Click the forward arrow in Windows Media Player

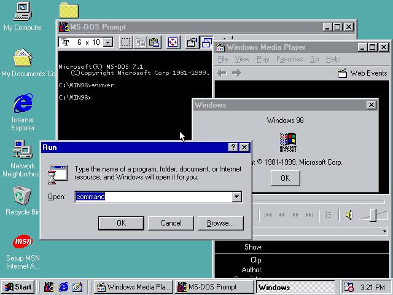236,73
